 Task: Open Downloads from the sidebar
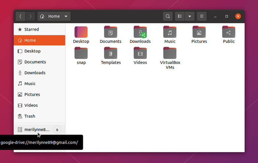click(39, 73)
